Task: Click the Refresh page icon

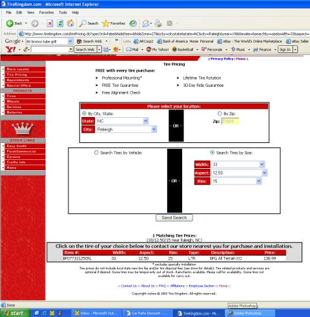Action: click(60, 23)
